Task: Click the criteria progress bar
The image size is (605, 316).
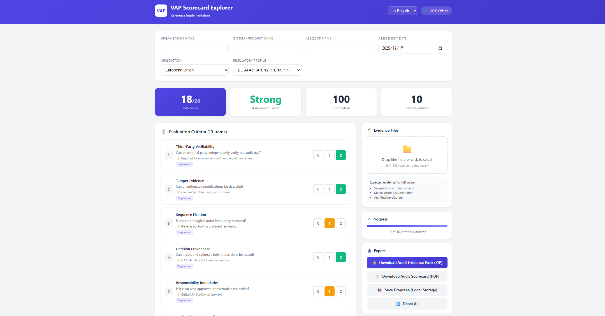Action: [407, 226]
